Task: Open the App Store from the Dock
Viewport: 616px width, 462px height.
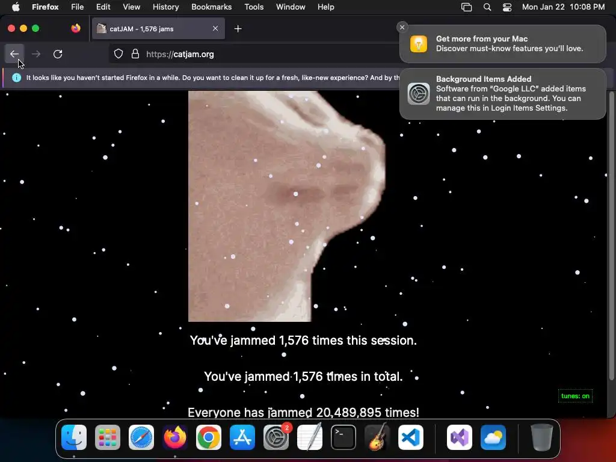Action: click(x=242, y=437)
